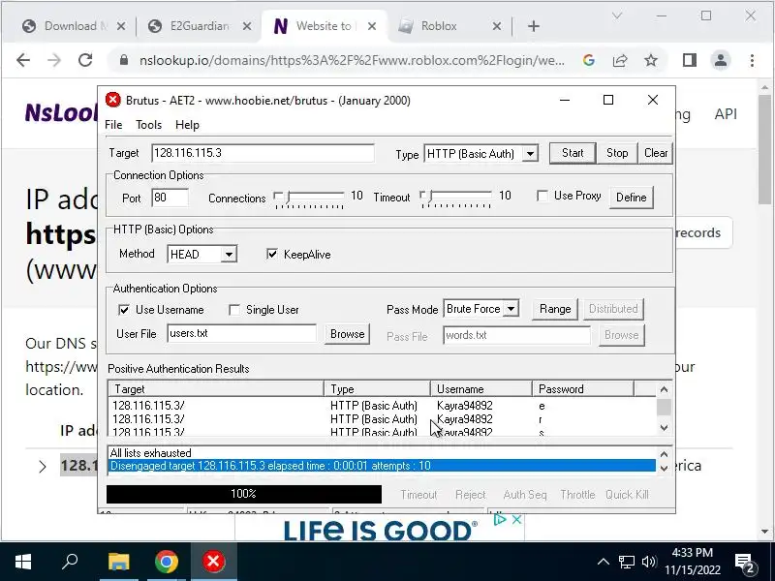Click the Range button
Screen dimensions: 775x581
(x=554, y=309)
